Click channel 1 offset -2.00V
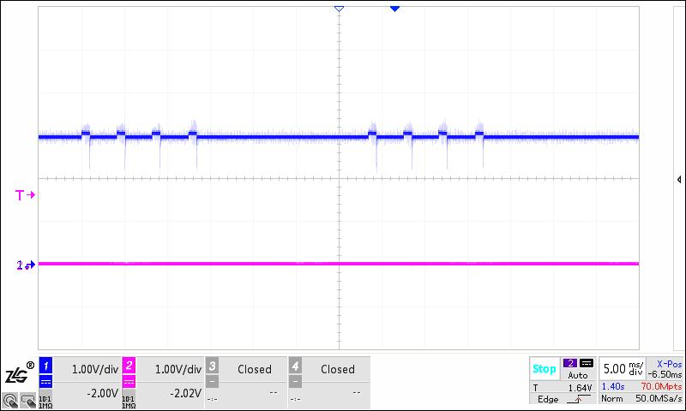The width and height of the screenshot is (686, 411). tap(102, 394)
